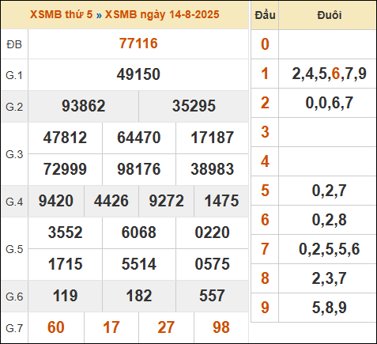This screenshot has width=377, height=344.
Task: Select G.4 number 4426
Action: tap(111, 201)
